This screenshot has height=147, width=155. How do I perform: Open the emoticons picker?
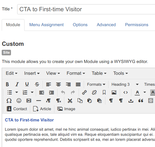point(19,101)
